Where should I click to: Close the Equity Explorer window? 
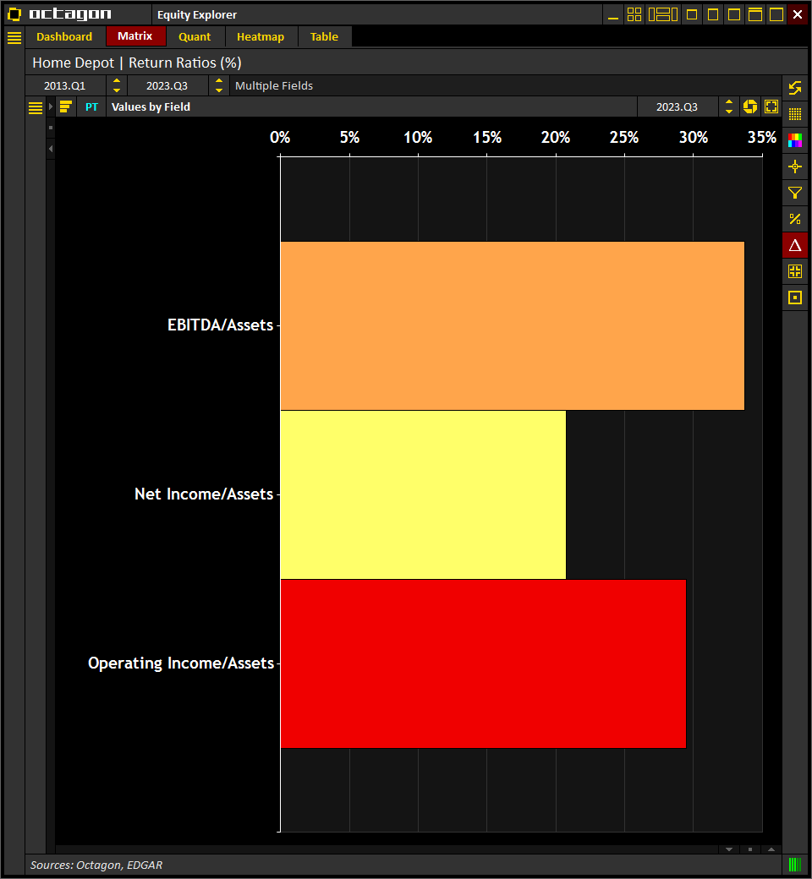pyautogui.click(x=798, y=14)
